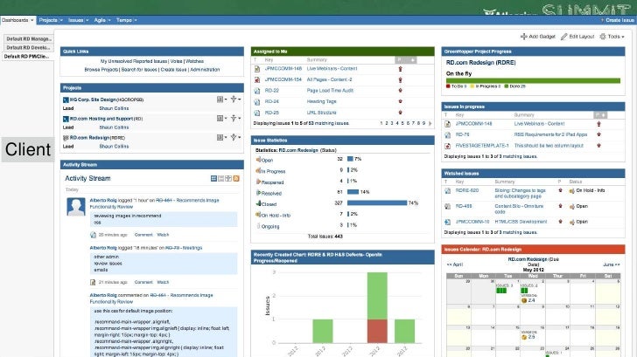Screen dimensions: 637x357
Task: Open the Issues menu in the navigation bar
Action: (79, 20)
